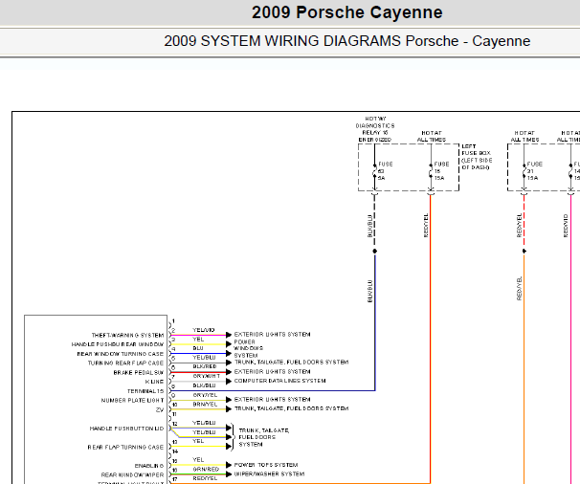Click 'HOT W/ DIAGNOSTICS RELAY 15 ENERGIZED' label
Image resolution: width=580 pixels, height=484 pixels.
(x=375, y=129)
